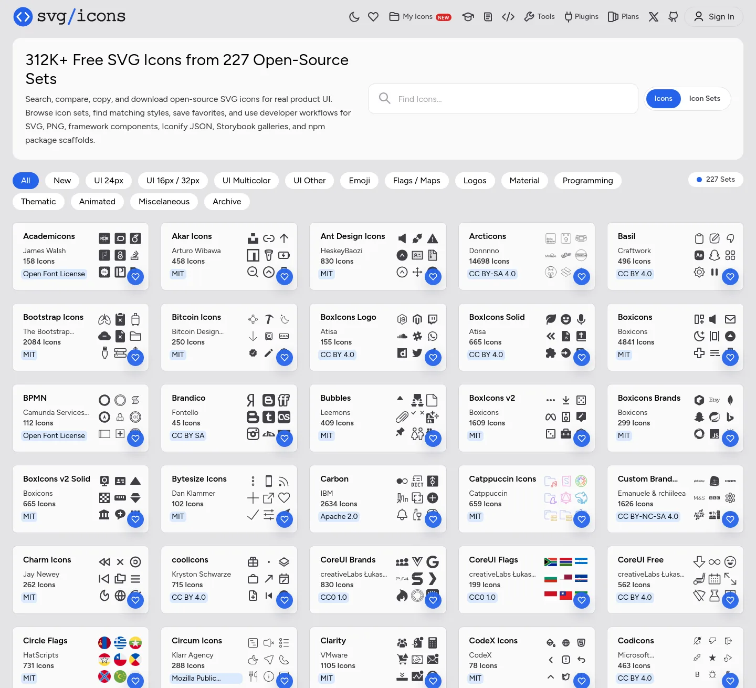Filter sets by Animated
756x688 pixels.
pos(97,202)
